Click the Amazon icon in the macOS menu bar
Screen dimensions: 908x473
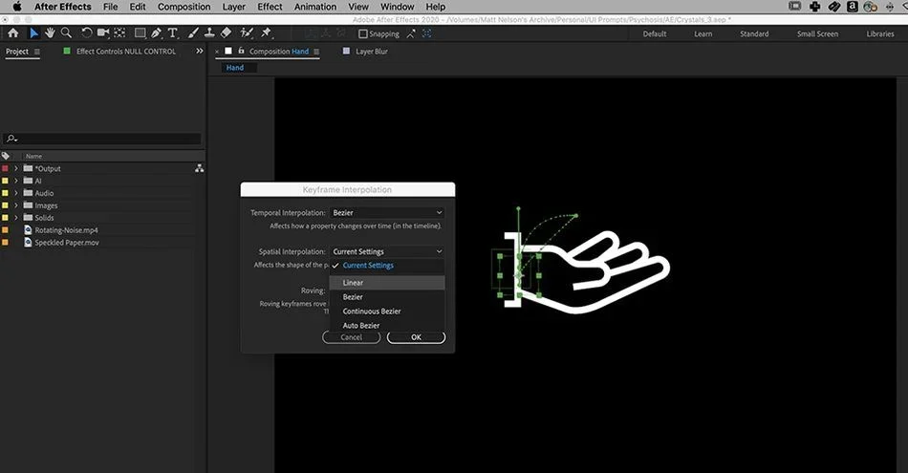(x=852, y=7)
